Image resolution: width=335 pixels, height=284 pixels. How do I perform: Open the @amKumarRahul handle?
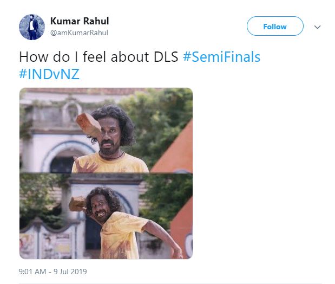pos(79,33)
